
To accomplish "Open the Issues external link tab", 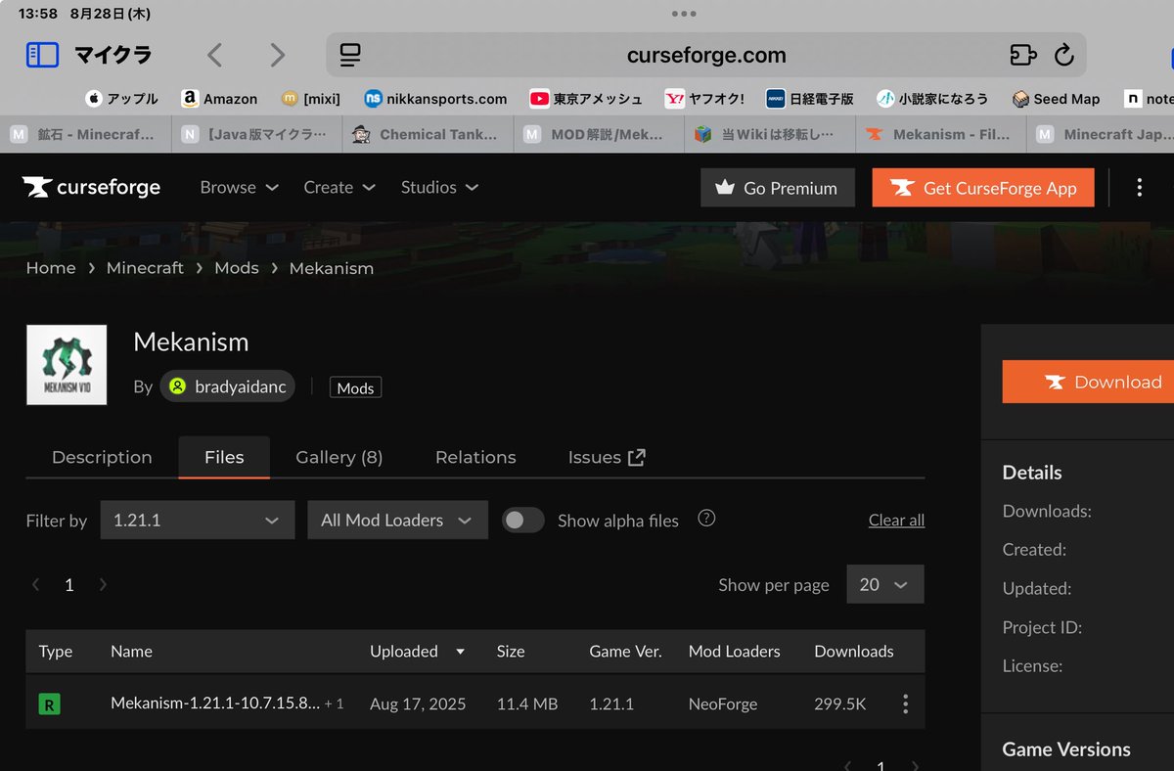I will point(607,457).
